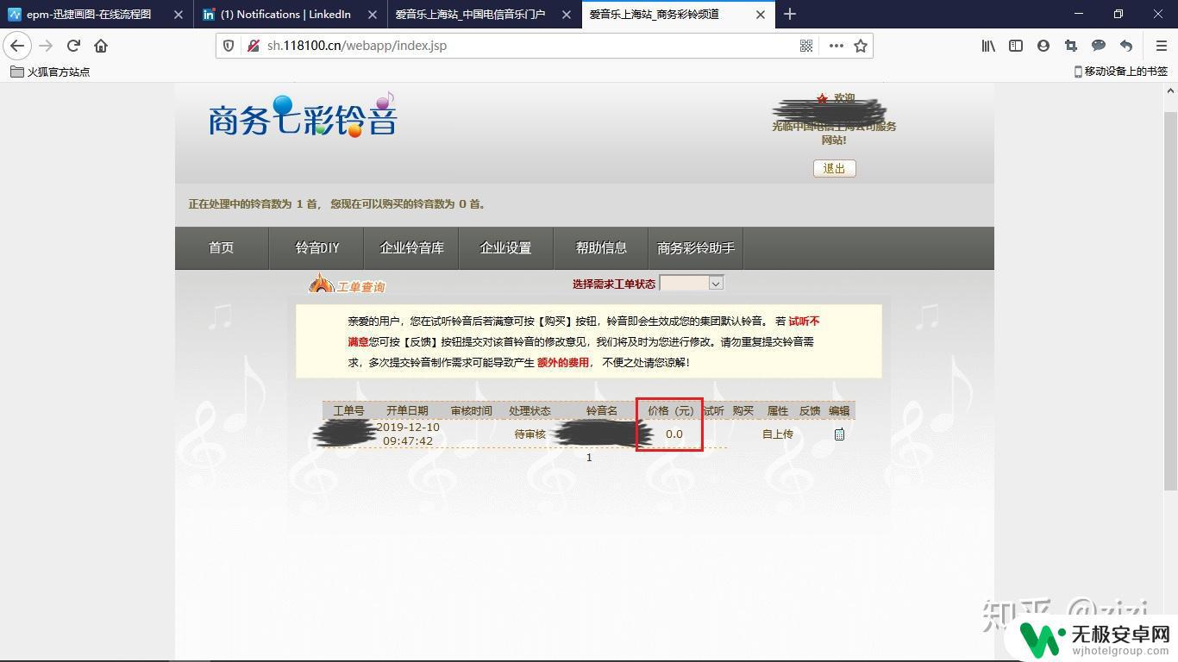Click the 审核时间 column header

[472, 411]
